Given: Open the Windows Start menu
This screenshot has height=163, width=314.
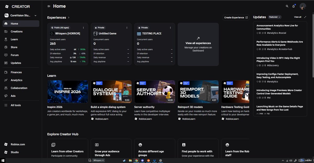Looking at the screenshot, I should 3,160.
